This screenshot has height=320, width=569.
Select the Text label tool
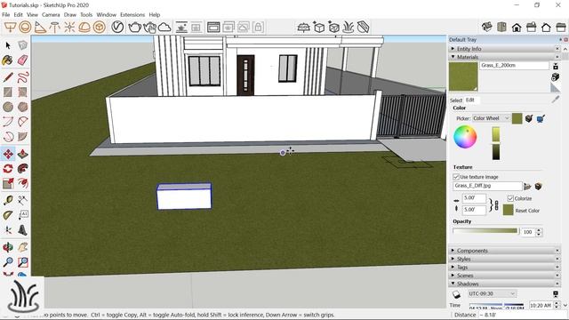pyautogui.click(x=23, y=215)
